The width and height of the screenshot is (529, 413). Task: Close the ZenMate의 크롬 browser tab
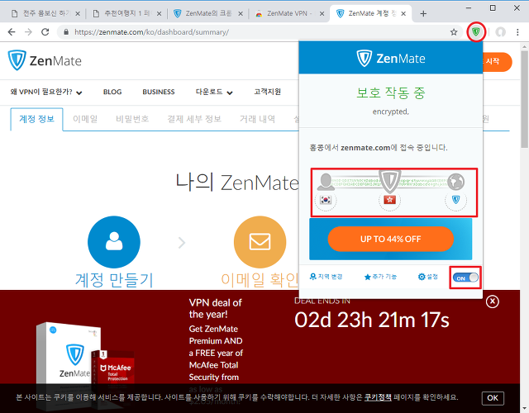click(241, 14)
